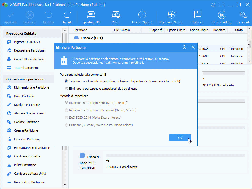Select Unire Partizioni operation
252x189 pixels.
21,96
